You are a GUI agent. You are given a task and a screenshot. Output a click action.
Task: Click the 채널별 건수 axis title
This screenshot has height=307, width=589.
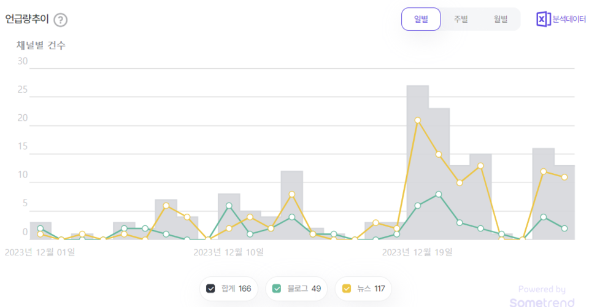coord(40,45)
